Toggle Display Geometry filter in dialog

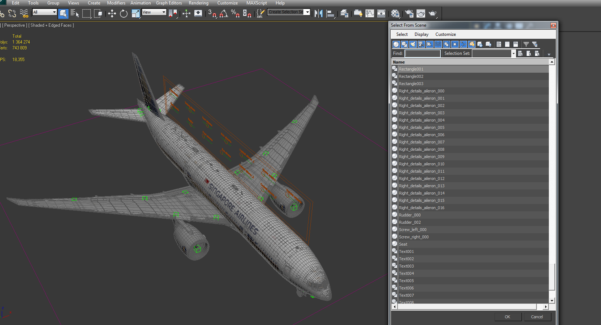[396, 44]
